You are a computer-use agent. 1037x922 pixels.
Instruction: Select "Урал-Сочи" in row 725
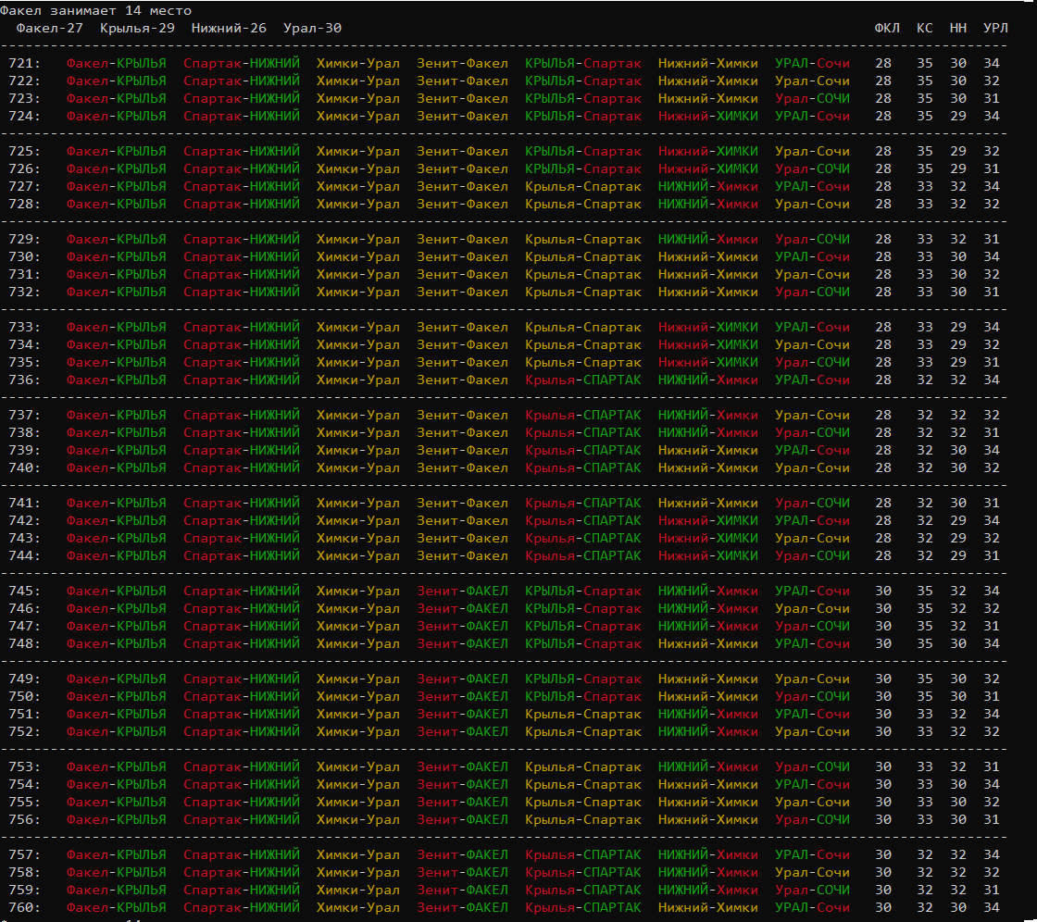coord(812,152)
